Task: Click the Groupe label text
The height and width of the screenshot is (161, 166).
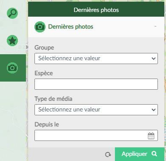Action: 44,47
